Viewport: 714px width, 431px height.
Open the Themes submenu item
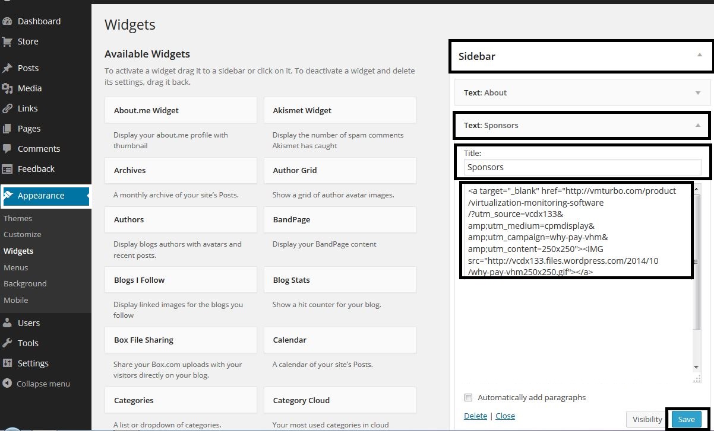coord(18,218)
